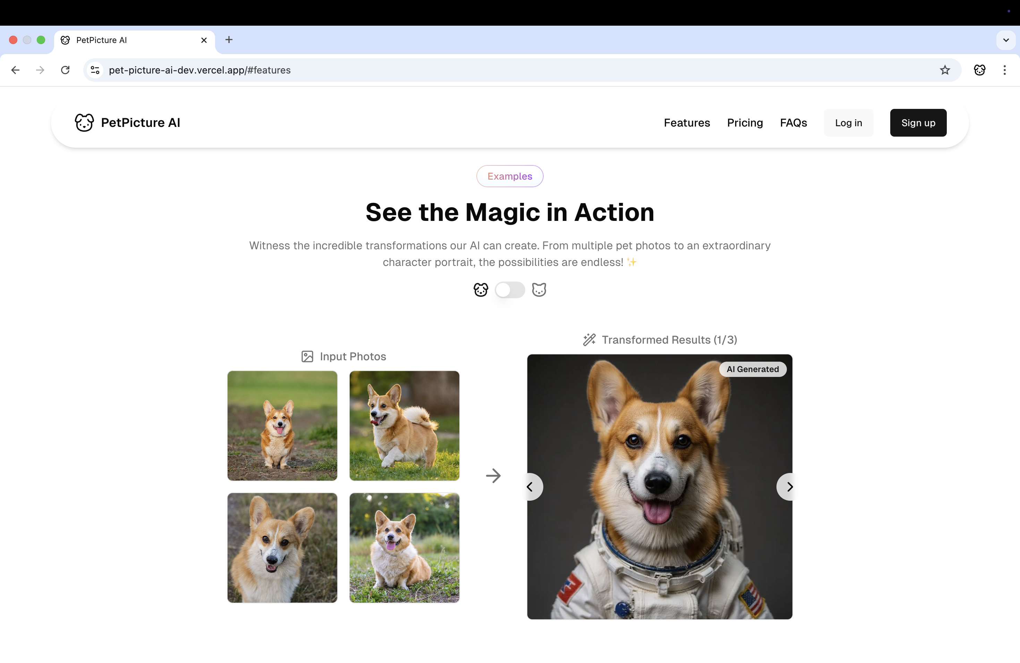Jump to the FAQs section
The image size is (1020, 663).
[793, 123]
